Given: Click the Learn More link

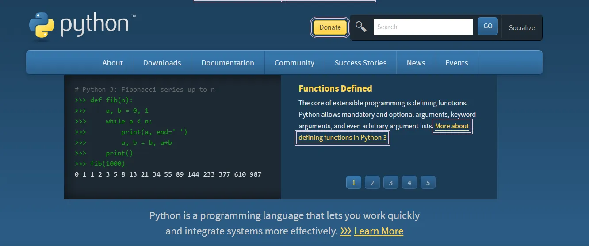Looking at the screenshot, I should pyautogui.click(x=379, y=231).
